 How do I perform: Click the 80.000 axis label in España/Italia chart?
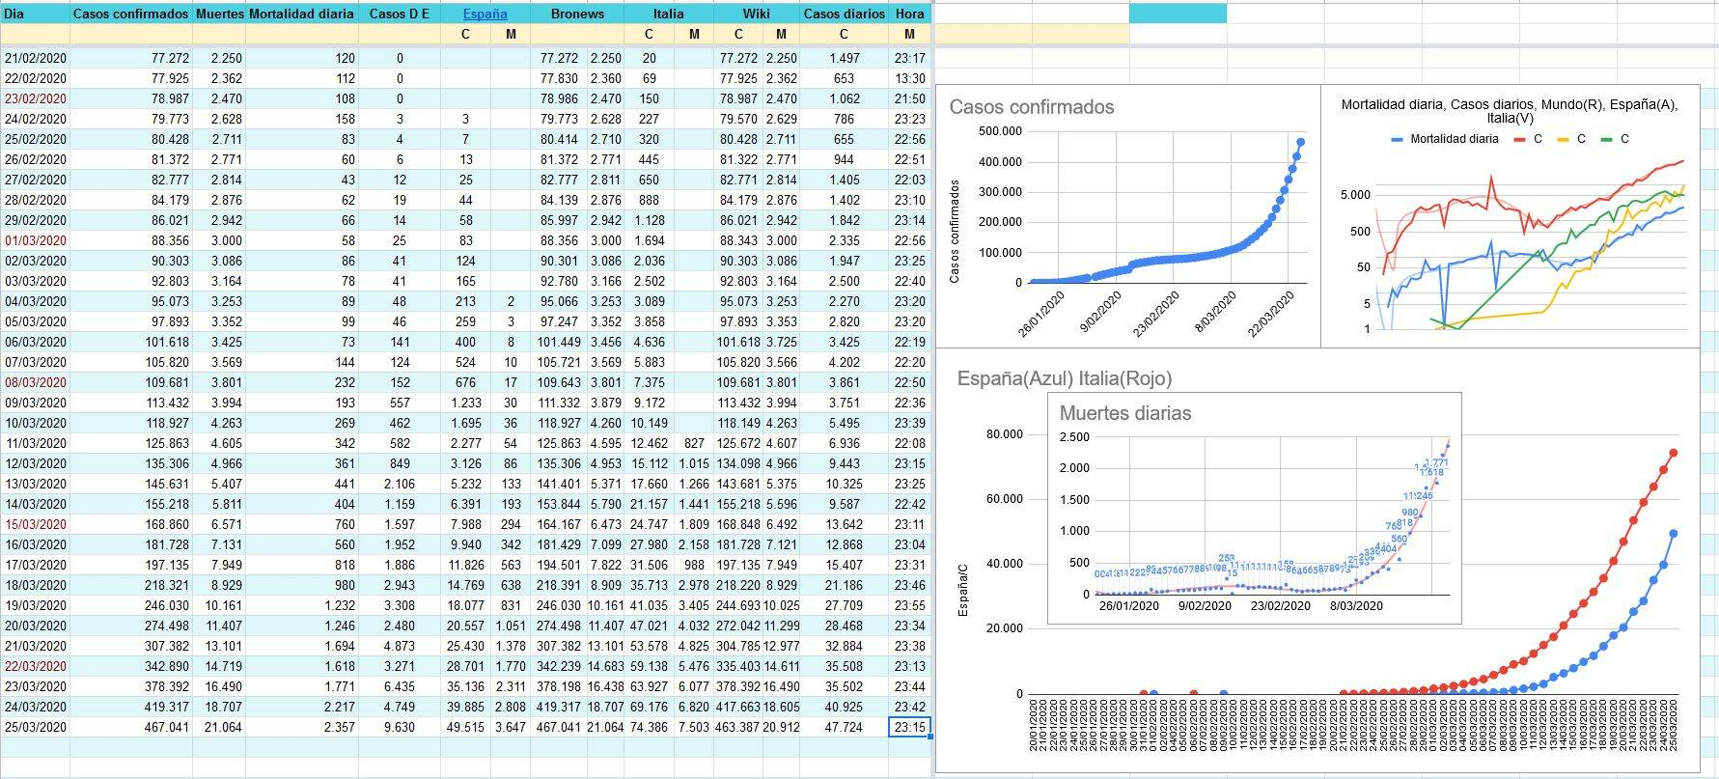tap(1004, 434)
